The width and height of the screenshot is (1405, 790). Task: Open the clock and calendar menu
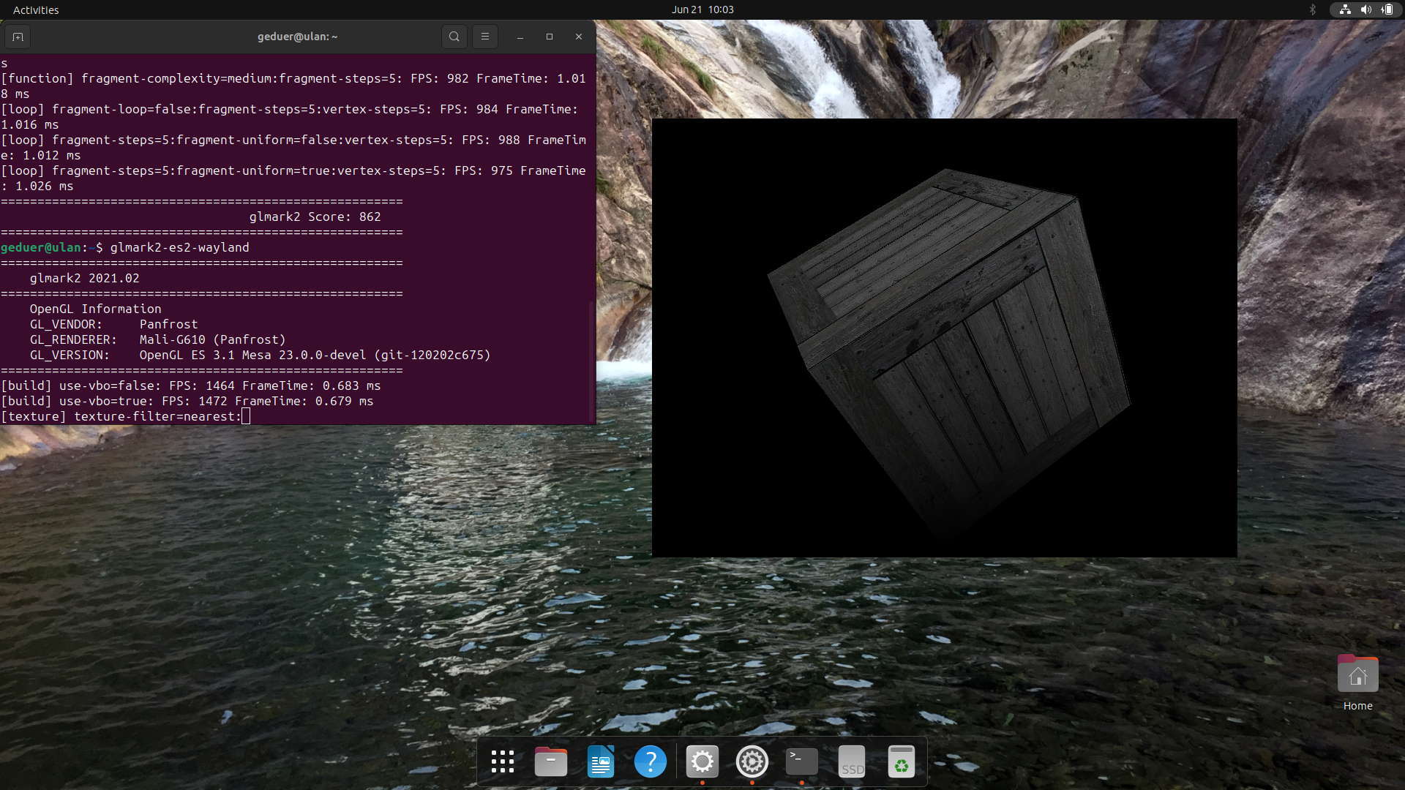(702, 10)
